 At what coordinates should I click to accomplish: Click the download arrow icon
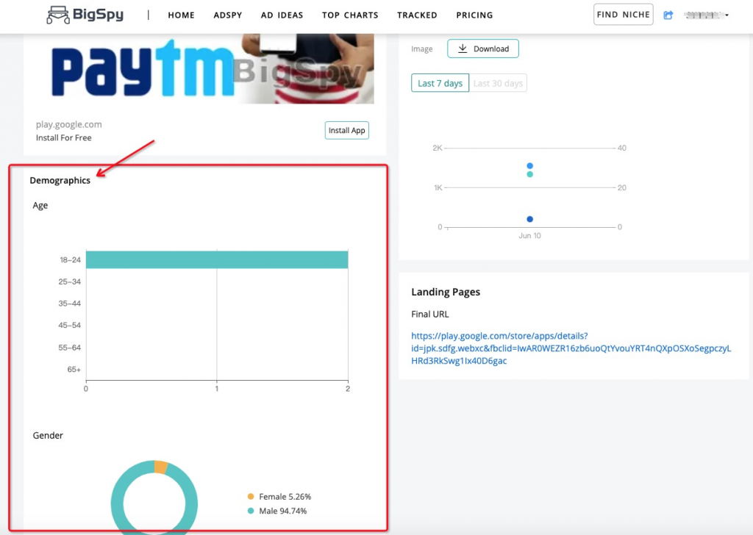tap(463, 49)
